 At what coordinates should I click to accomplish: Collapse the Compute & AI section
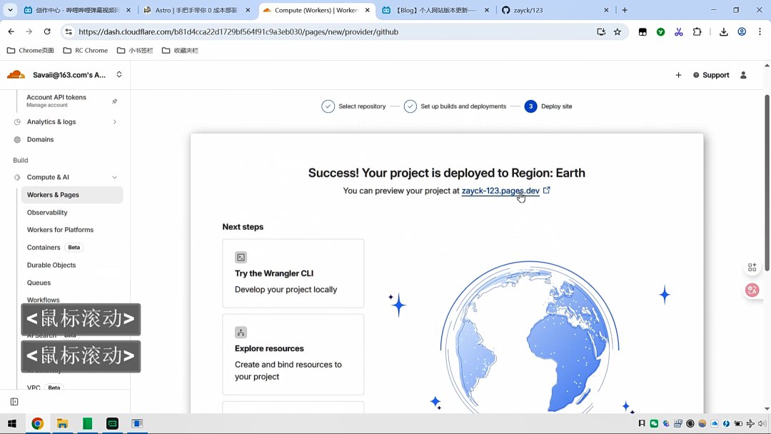(114, 177)
